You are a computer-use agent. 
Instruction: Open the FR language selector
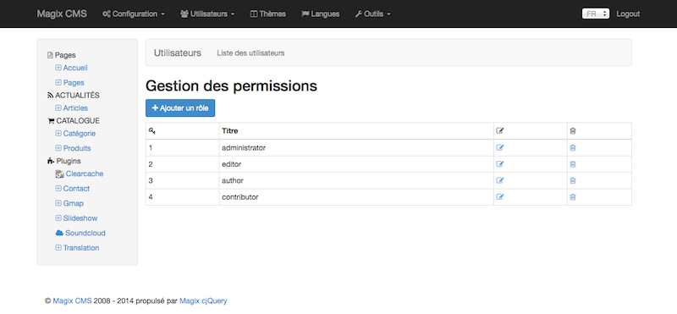tap(596, 14)
